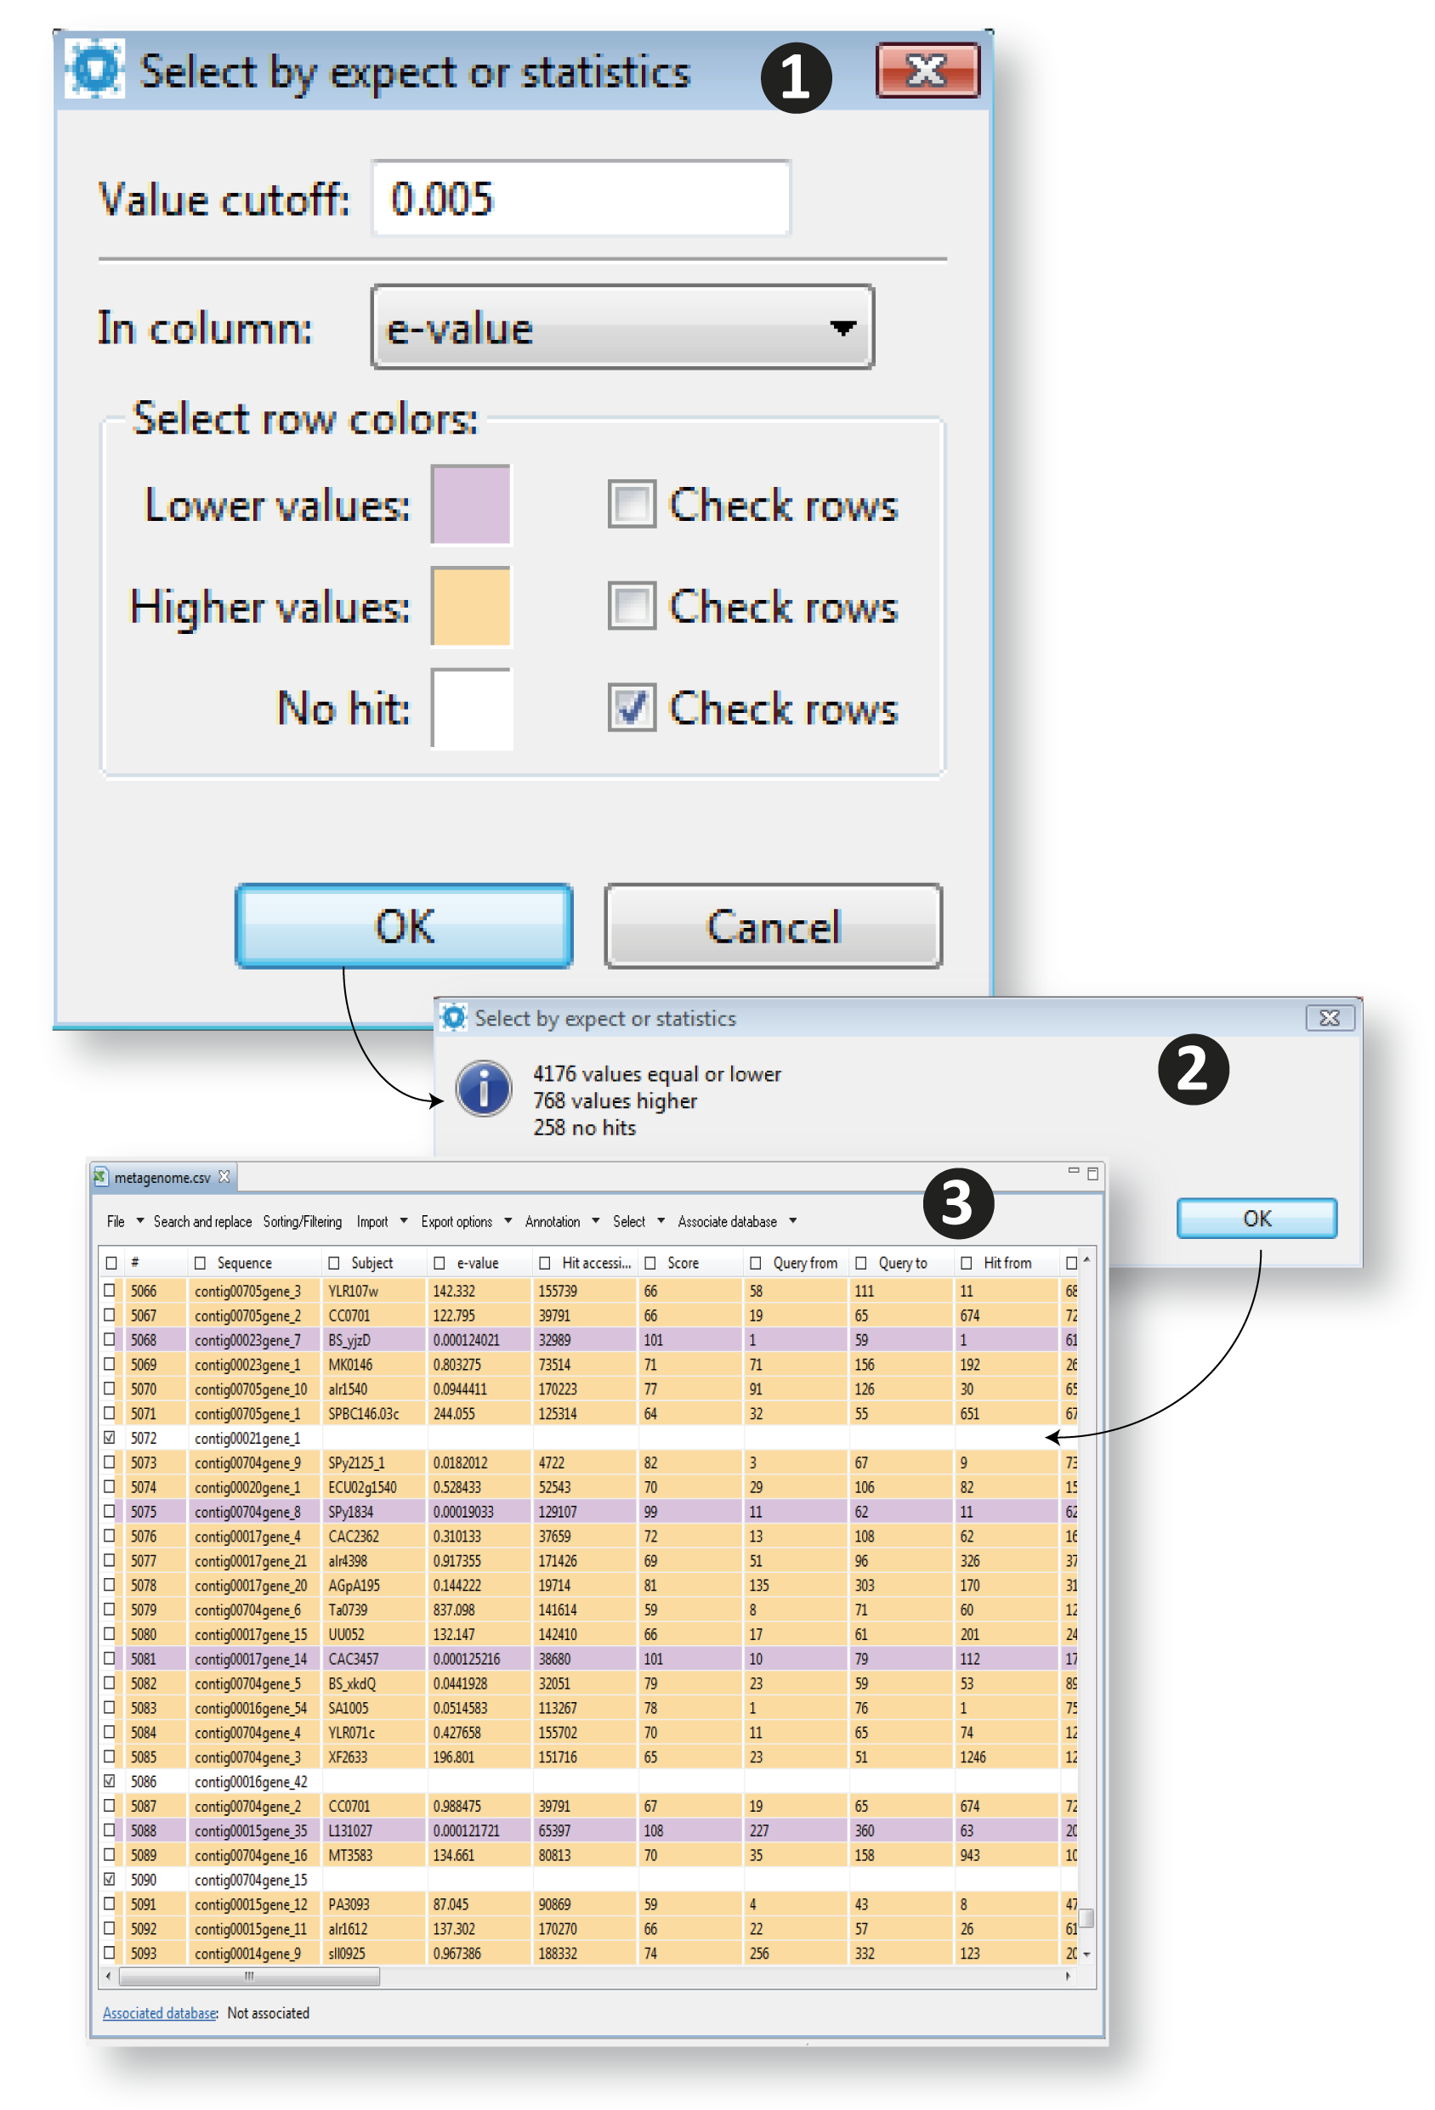Open Search and replace in table toolbar
The height and width of the screenshot is (2110, 1435).
[201, 1221]
